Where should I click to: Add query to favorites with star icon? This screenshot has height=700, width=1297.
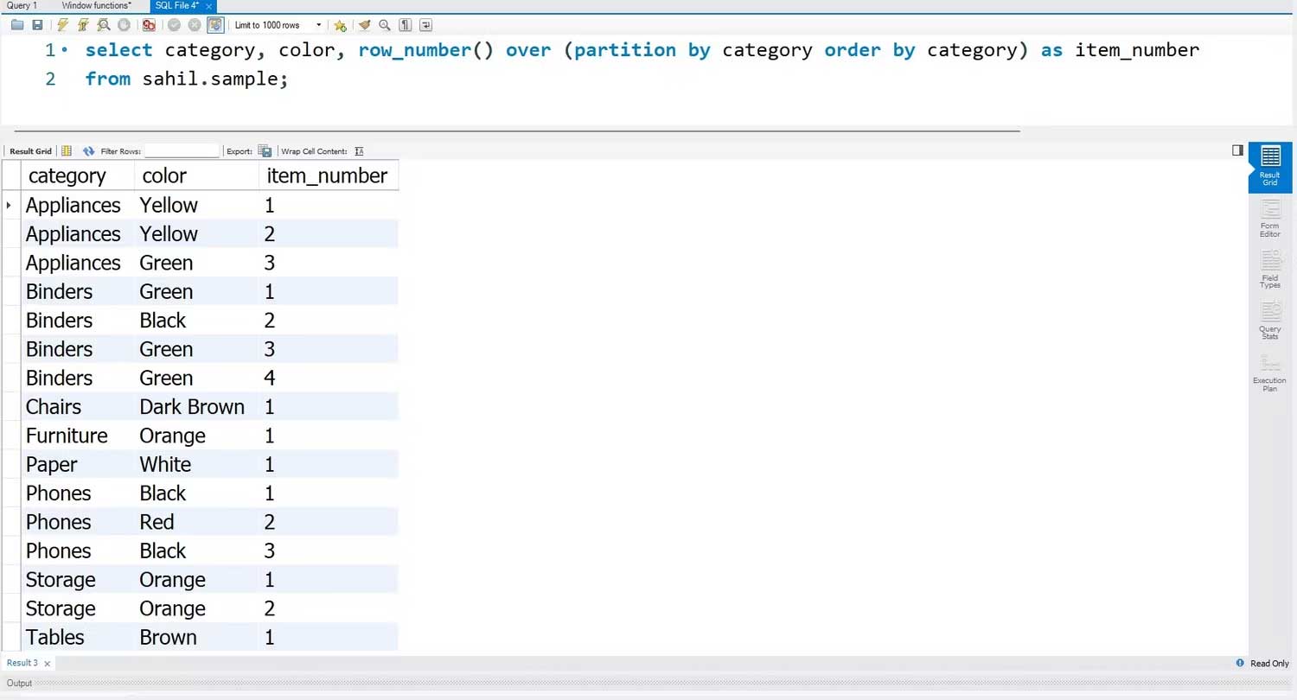[x=340, y=25]
